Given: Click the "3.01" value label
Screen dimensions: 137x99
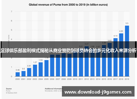Looking at the screenshot, I should coord(81,46).
